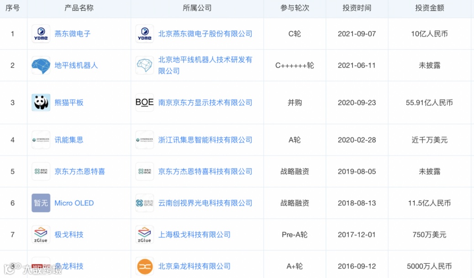This screenshot has height=278, width=474.
Task: Select the C轮 round cell
Action: coord(295,34)
